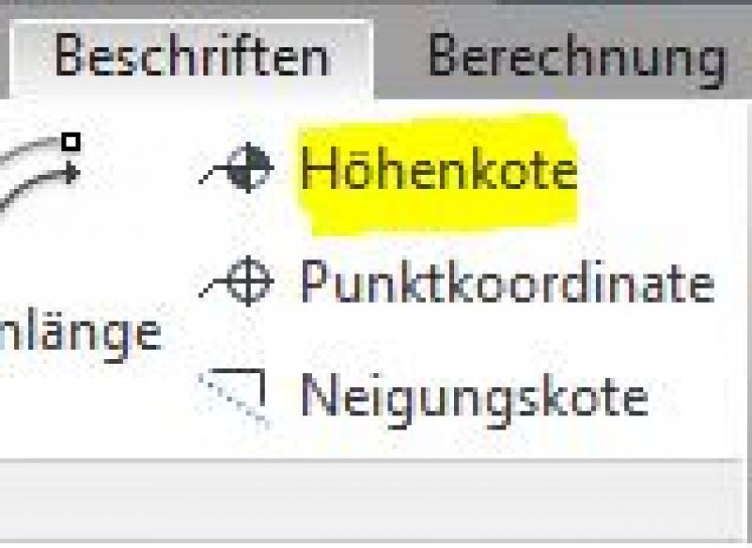Select the Neigungskote text label
Viewport: 752px width, 548px height.
point(475,397)
